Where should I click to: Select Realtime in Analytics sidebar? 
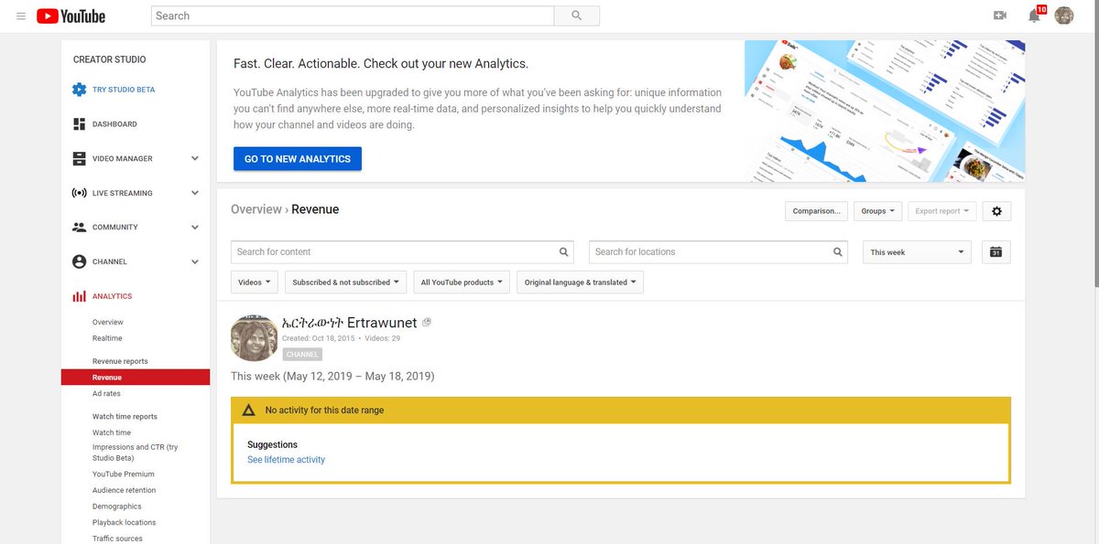pyautogui.click(x=107, y=338)
